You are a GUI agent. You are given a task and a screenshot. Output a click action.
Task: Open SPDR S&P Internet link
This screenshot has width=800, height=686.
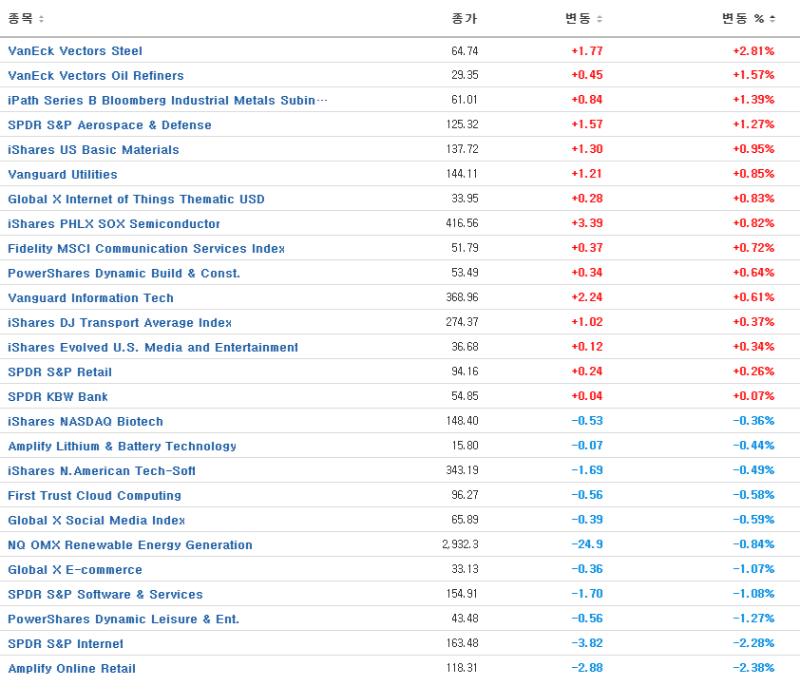tap(66, 645)
